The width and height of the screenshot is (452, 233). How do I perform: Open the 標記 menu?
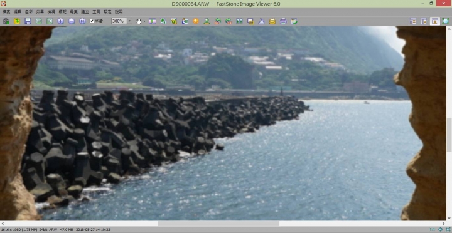click(x=63, y=12)
